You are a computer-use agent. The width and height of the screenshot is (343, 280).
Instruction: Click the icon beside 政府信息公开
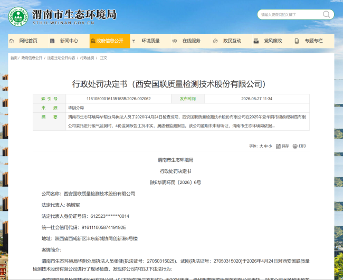point(93,41)
